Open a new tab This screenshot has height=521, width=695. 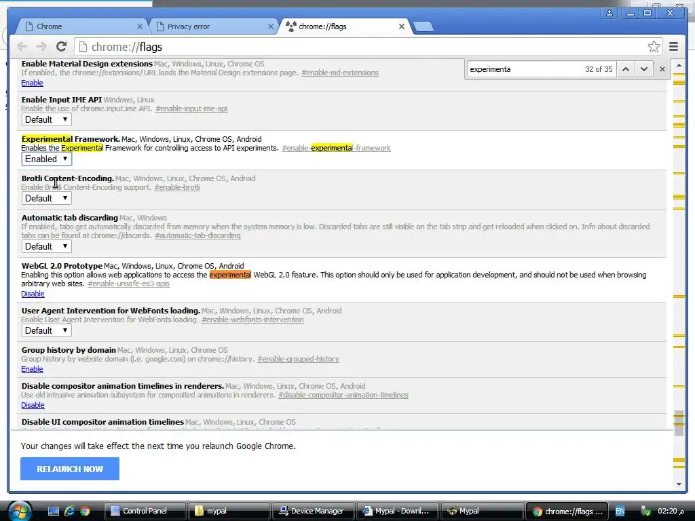(x=424, y=26)
